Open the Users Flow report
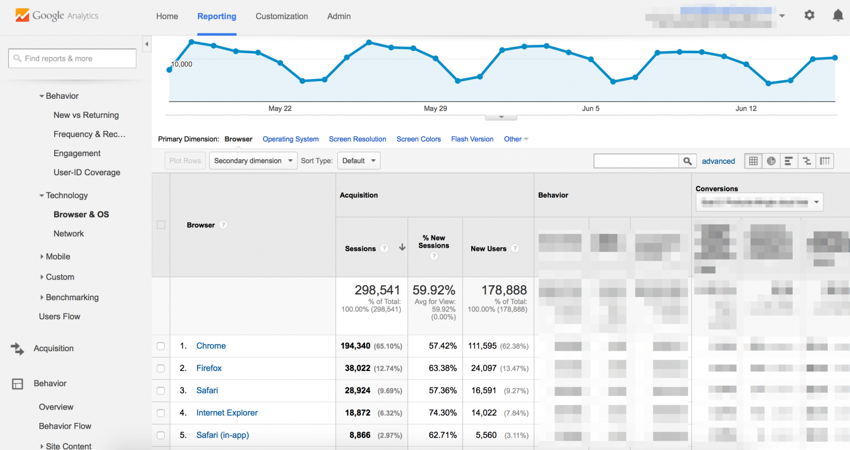Viewport: 850px width, 450px height. tap(59, 317)
